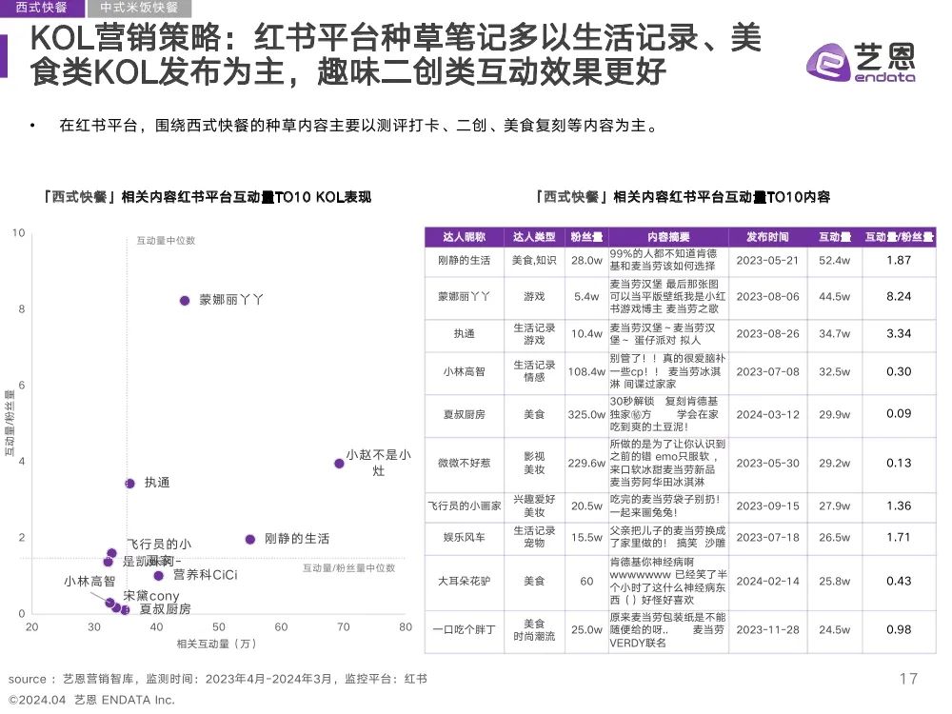This screenshot has width=952, height=714.
Task: Select table cell 大耳朵花驴
Action: point(465,582)
